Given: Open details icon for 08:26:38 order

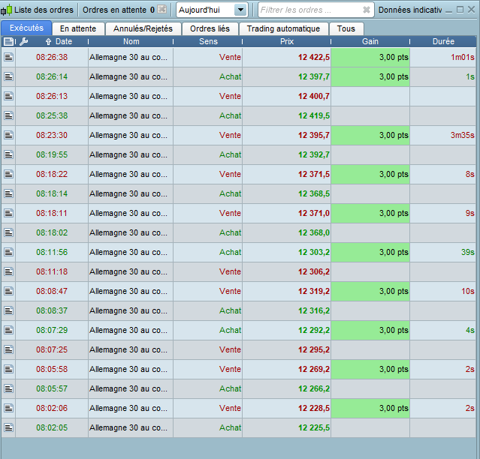Looking at the screenshot, I should point(8,57).
